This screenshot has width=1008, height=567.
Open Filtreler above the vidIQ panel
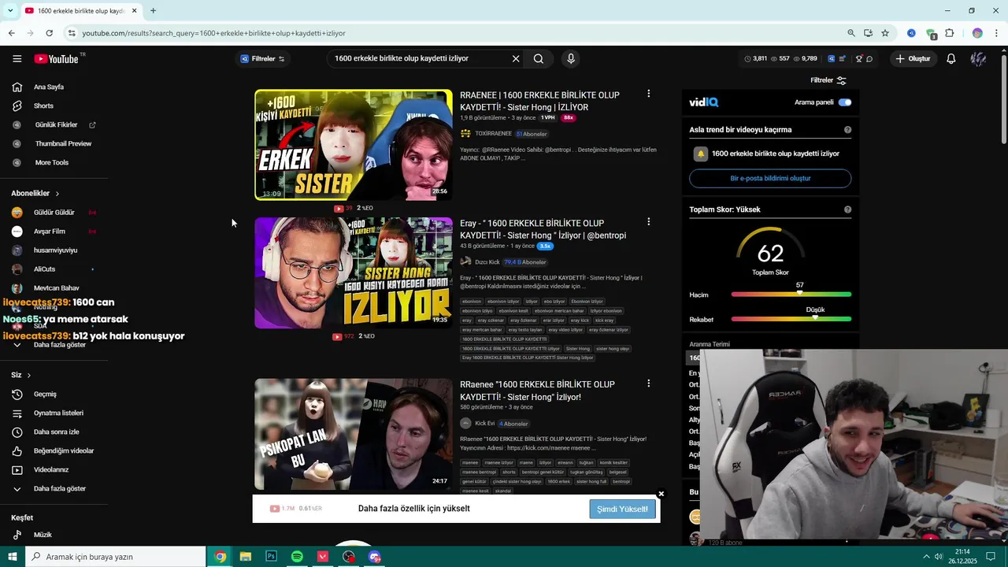point(828,80)
